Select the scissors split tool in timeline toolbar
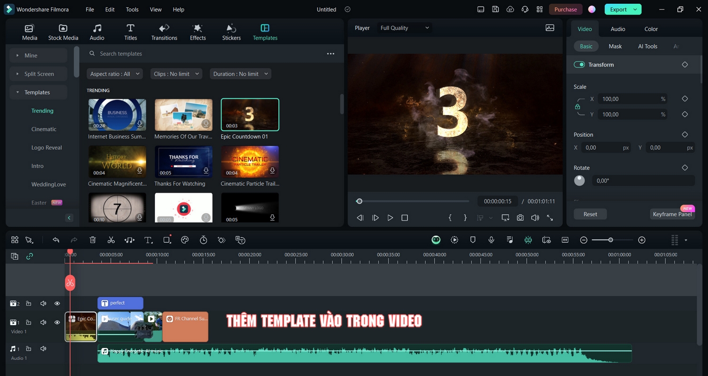Screen dimensions: 708x376 (111, 240)
